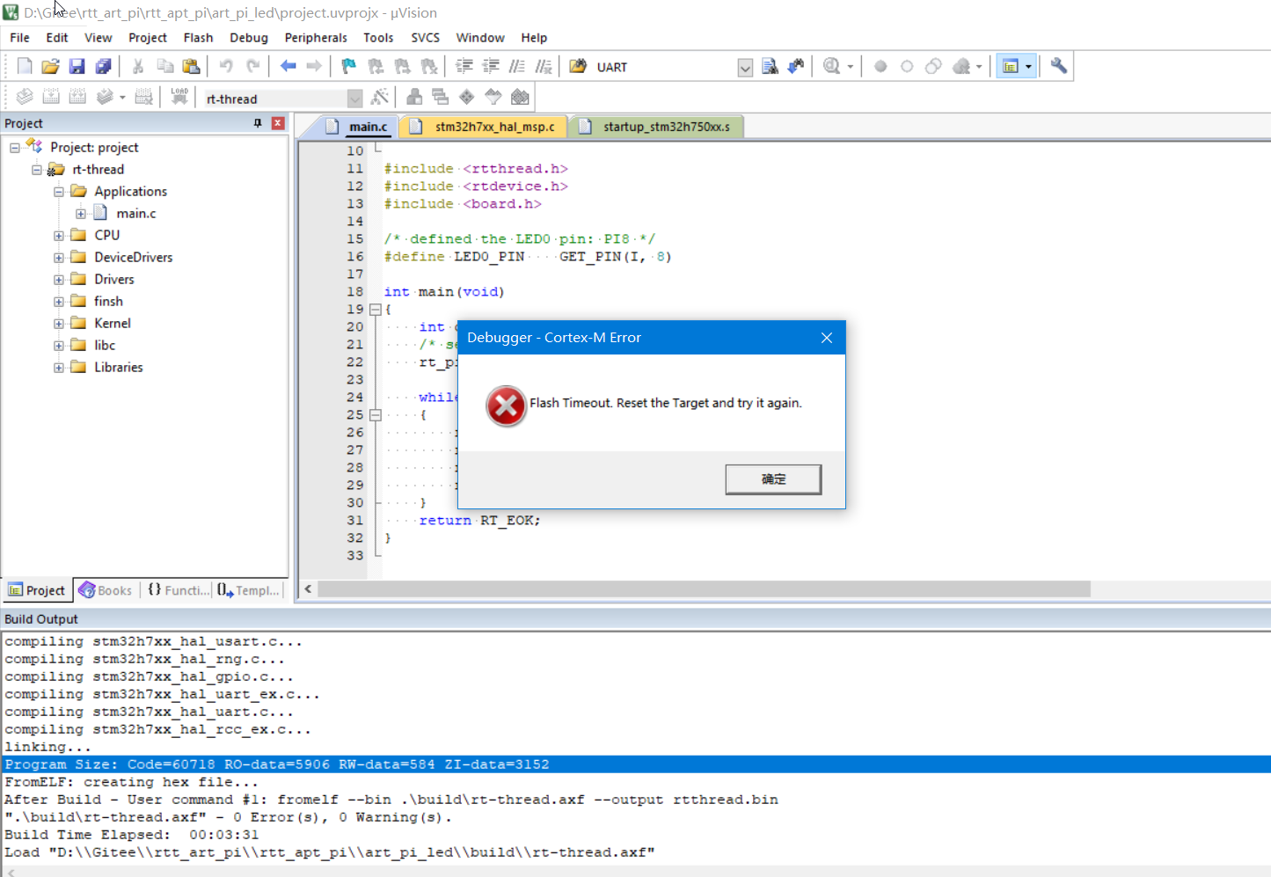Click the Copy icon in the toolbar
This screenshot has width=1271, height=877.
(x=164, y=66)
